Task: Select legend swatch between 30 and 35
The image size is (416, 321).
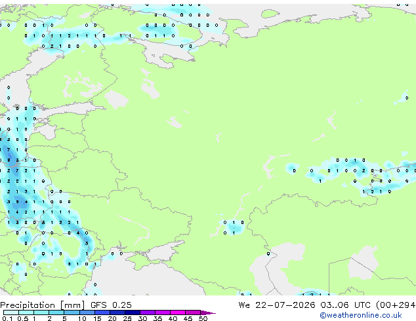Action: pos(148,312)
